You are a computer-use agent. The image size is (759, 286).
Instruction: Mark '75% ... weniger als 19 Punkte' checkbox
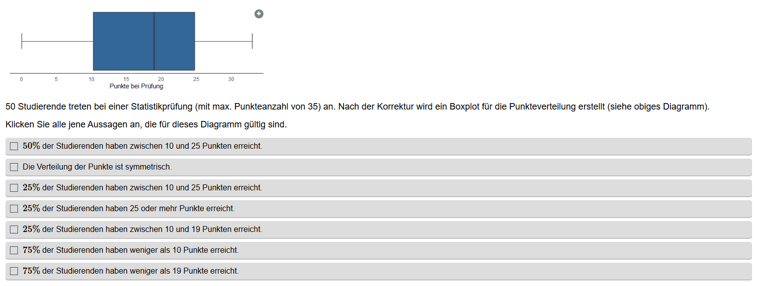(14, 271)
